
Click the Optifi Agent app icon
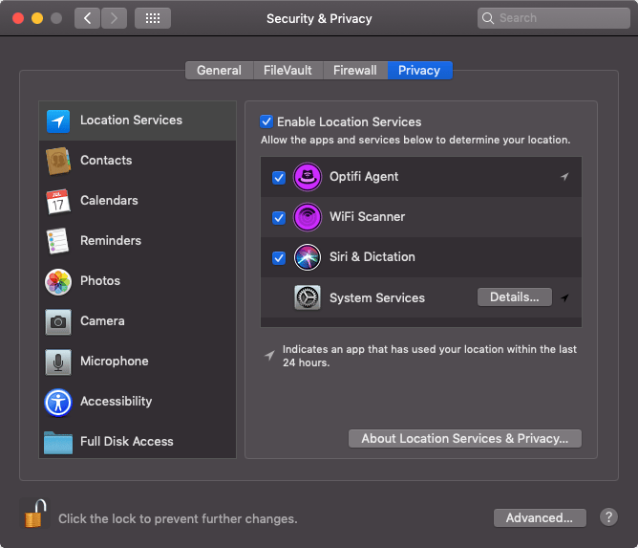(x=308, y=177)
